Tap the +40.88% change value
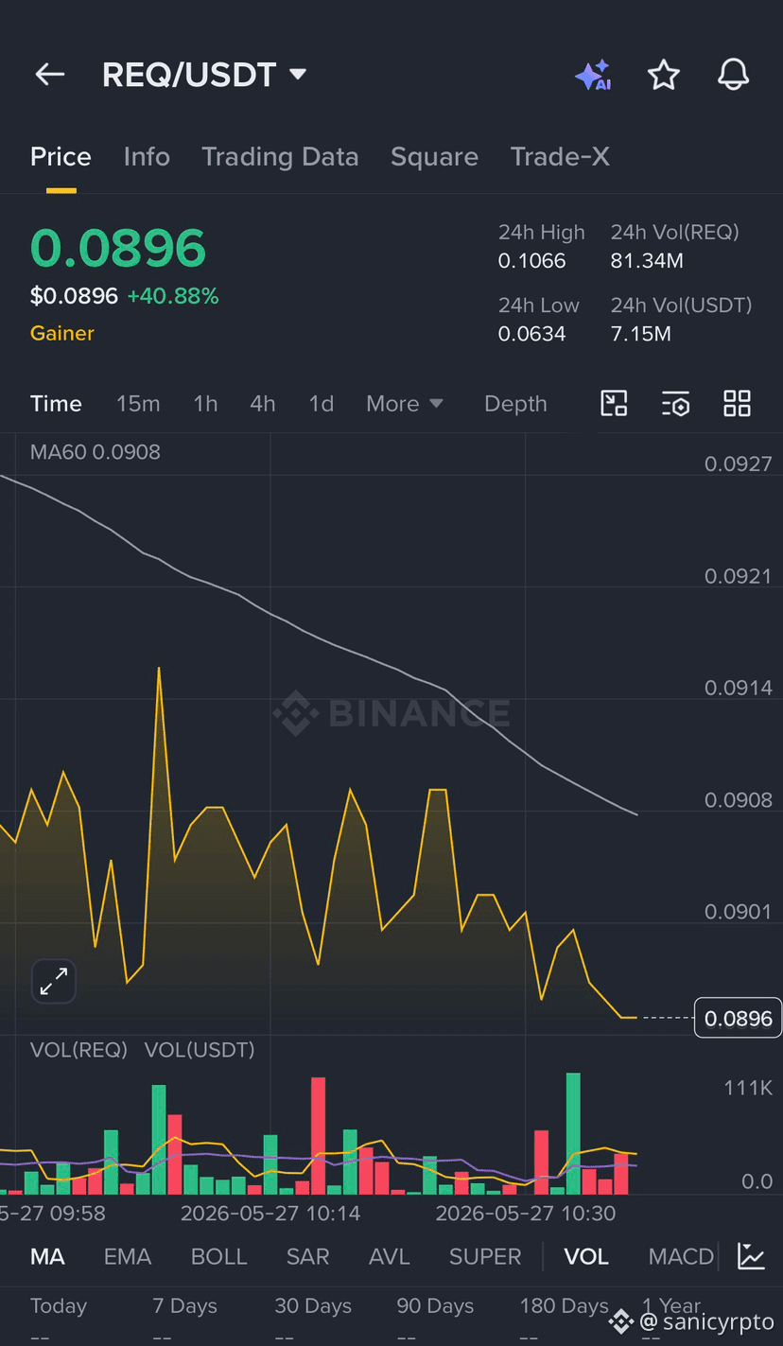The height and width of the screenshot is (1346, 783). pos(173,296)
